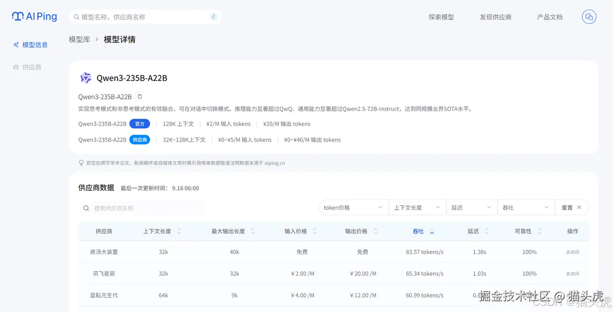The width and height of the screenshot is (613, 312).
Task: Open the 上下文长度 filter dropdown
Action: (x=418, y=208)
